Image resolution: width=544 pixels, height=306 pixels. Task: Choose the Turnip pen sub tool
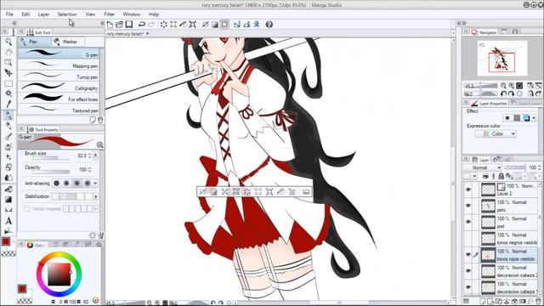point(59,76)
